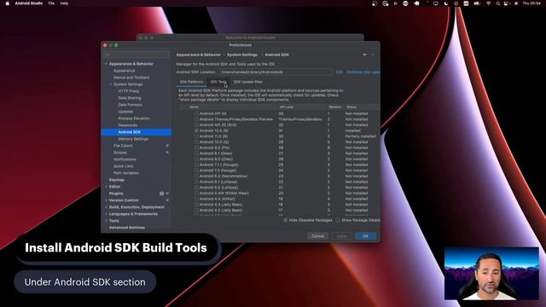This screenshot has height=307, width=546.
Task: Click the Do Not Disturb moon icon
Action: point(445,3)
